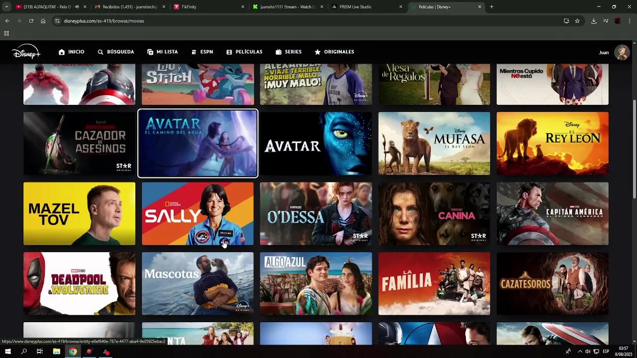This screenshot has height=358, width=637.
Task: Open the Algo Azul movie tile
Action: (316, 283)
